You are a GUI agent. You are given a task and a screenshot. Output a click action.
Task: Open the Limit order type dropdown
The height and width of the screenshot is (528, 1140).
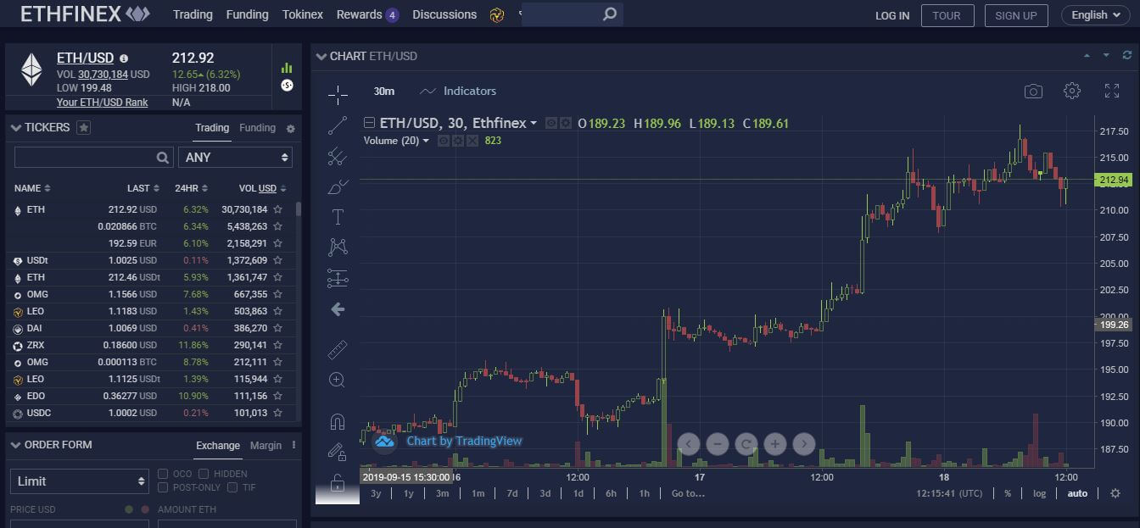pyautogui.click(x=80, y=481)
